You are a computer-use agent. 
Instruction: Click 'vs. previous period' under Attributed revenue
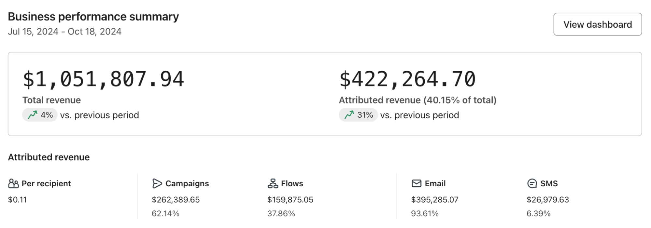(x=420, y=115)
